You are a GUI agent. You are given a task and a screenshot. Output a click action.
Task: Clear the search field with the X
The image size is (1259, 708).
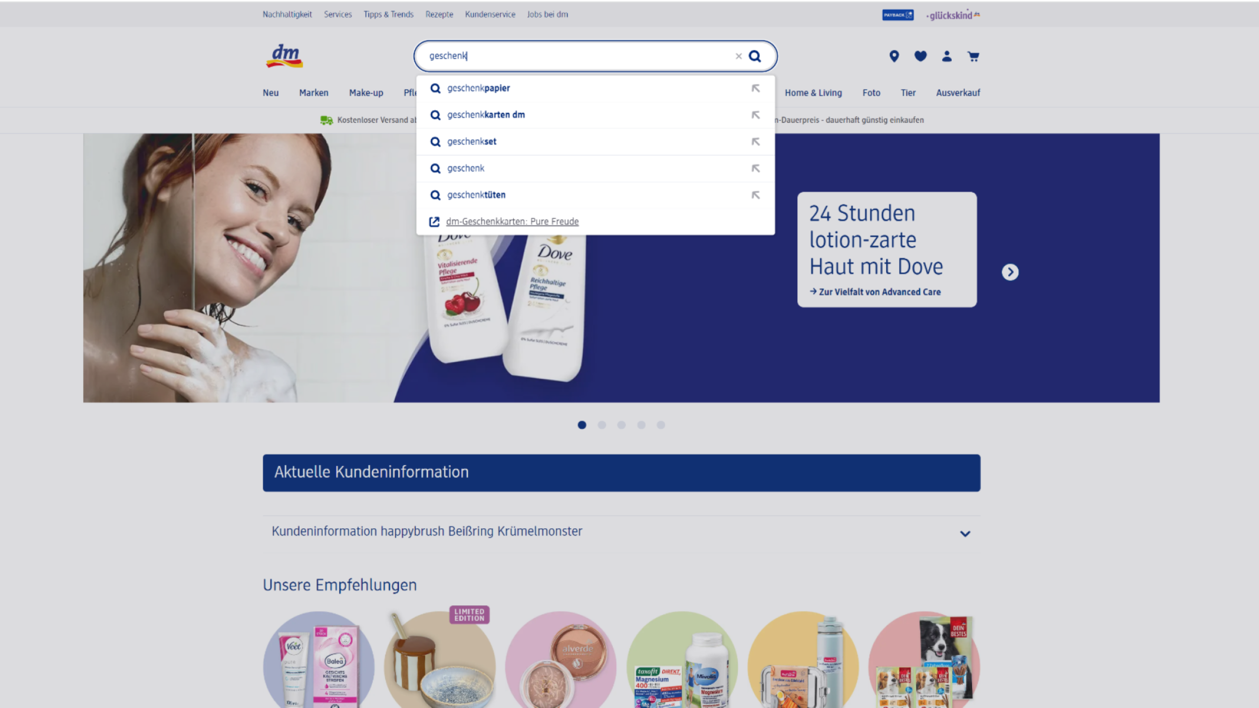point(738,56)
